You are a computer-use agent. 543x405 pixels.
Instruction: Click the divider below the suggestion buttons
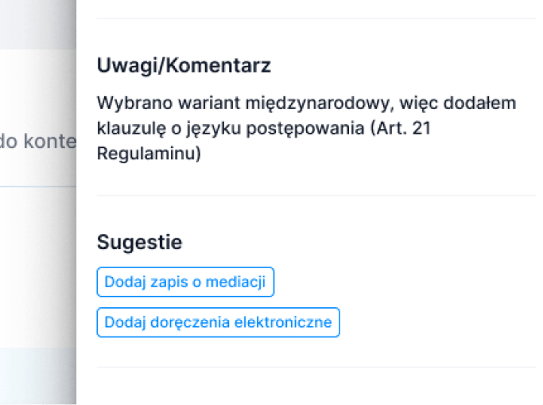[x=316, y=367]
